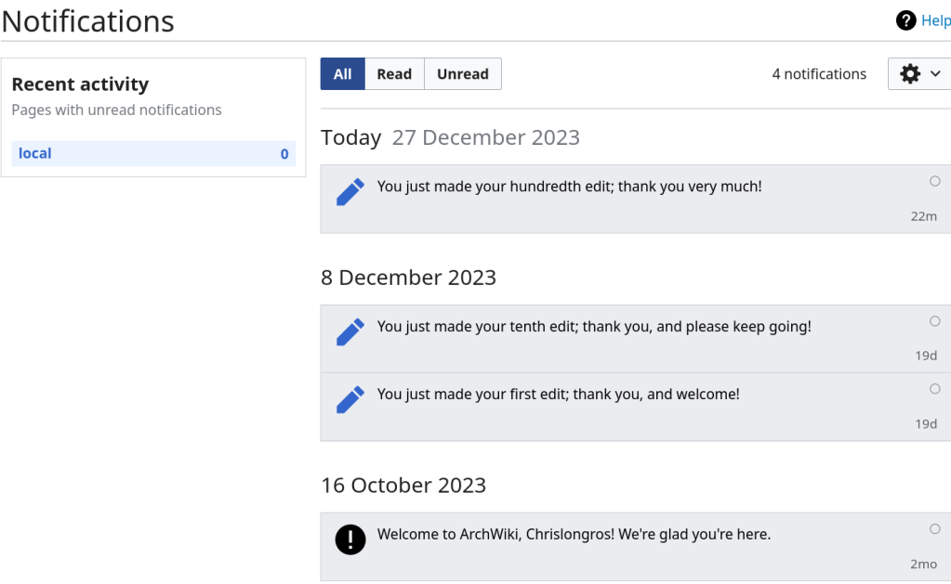Click the exclamation icon on the welcome notification
The height and width of the screenshot is (584, 951).
click(350, 539)
